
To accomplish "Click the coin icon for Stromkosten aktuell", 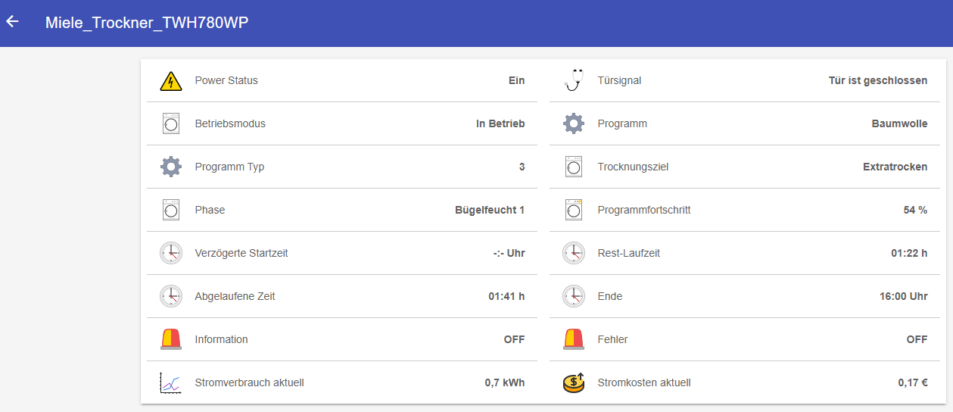I will (574, 382).
